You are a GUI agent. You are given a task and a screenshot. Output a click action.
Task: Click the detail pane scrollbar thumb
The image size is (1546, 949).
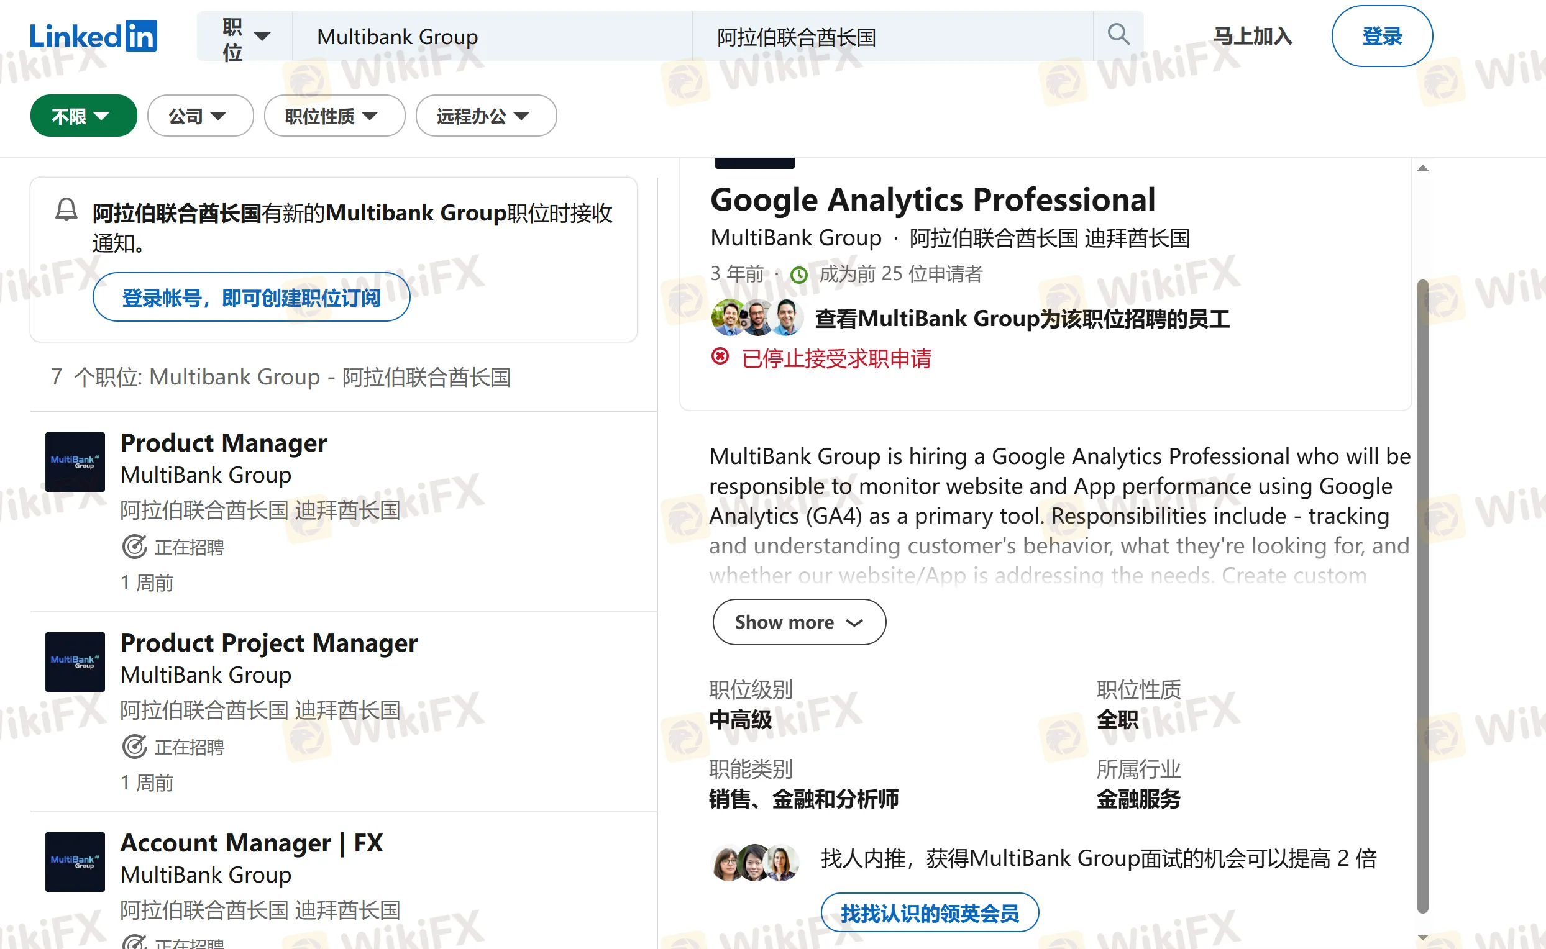(1423, 596)
